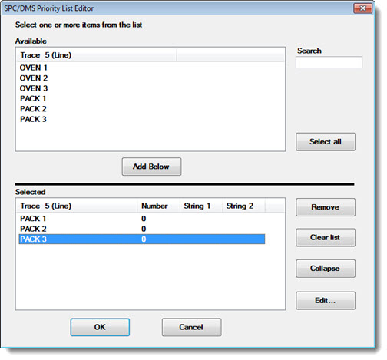The width and height of the screenshot is (387, 360).
Task: Select PACK 2 in Available list
Action: point(33,109)
